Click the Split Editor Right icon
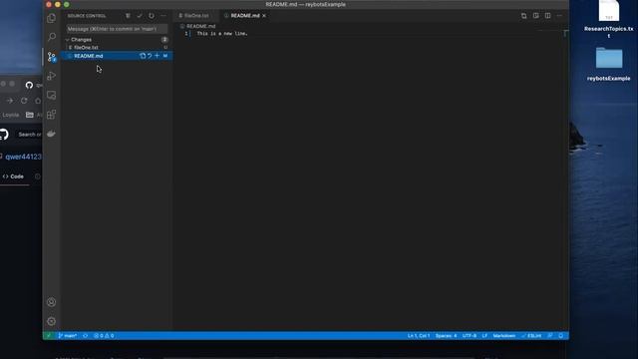Viewport: 638px width, 359px height. pyautogui.click(x=547, y=16)
